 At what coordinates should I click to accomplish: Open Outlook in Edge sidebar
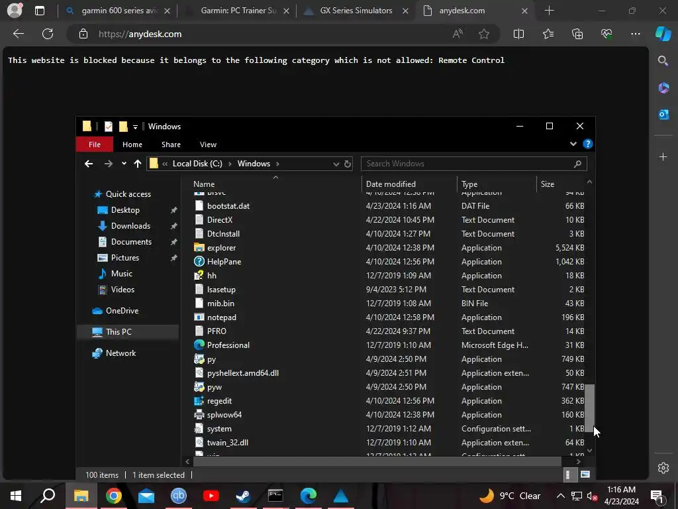click(x=663, y=114)
